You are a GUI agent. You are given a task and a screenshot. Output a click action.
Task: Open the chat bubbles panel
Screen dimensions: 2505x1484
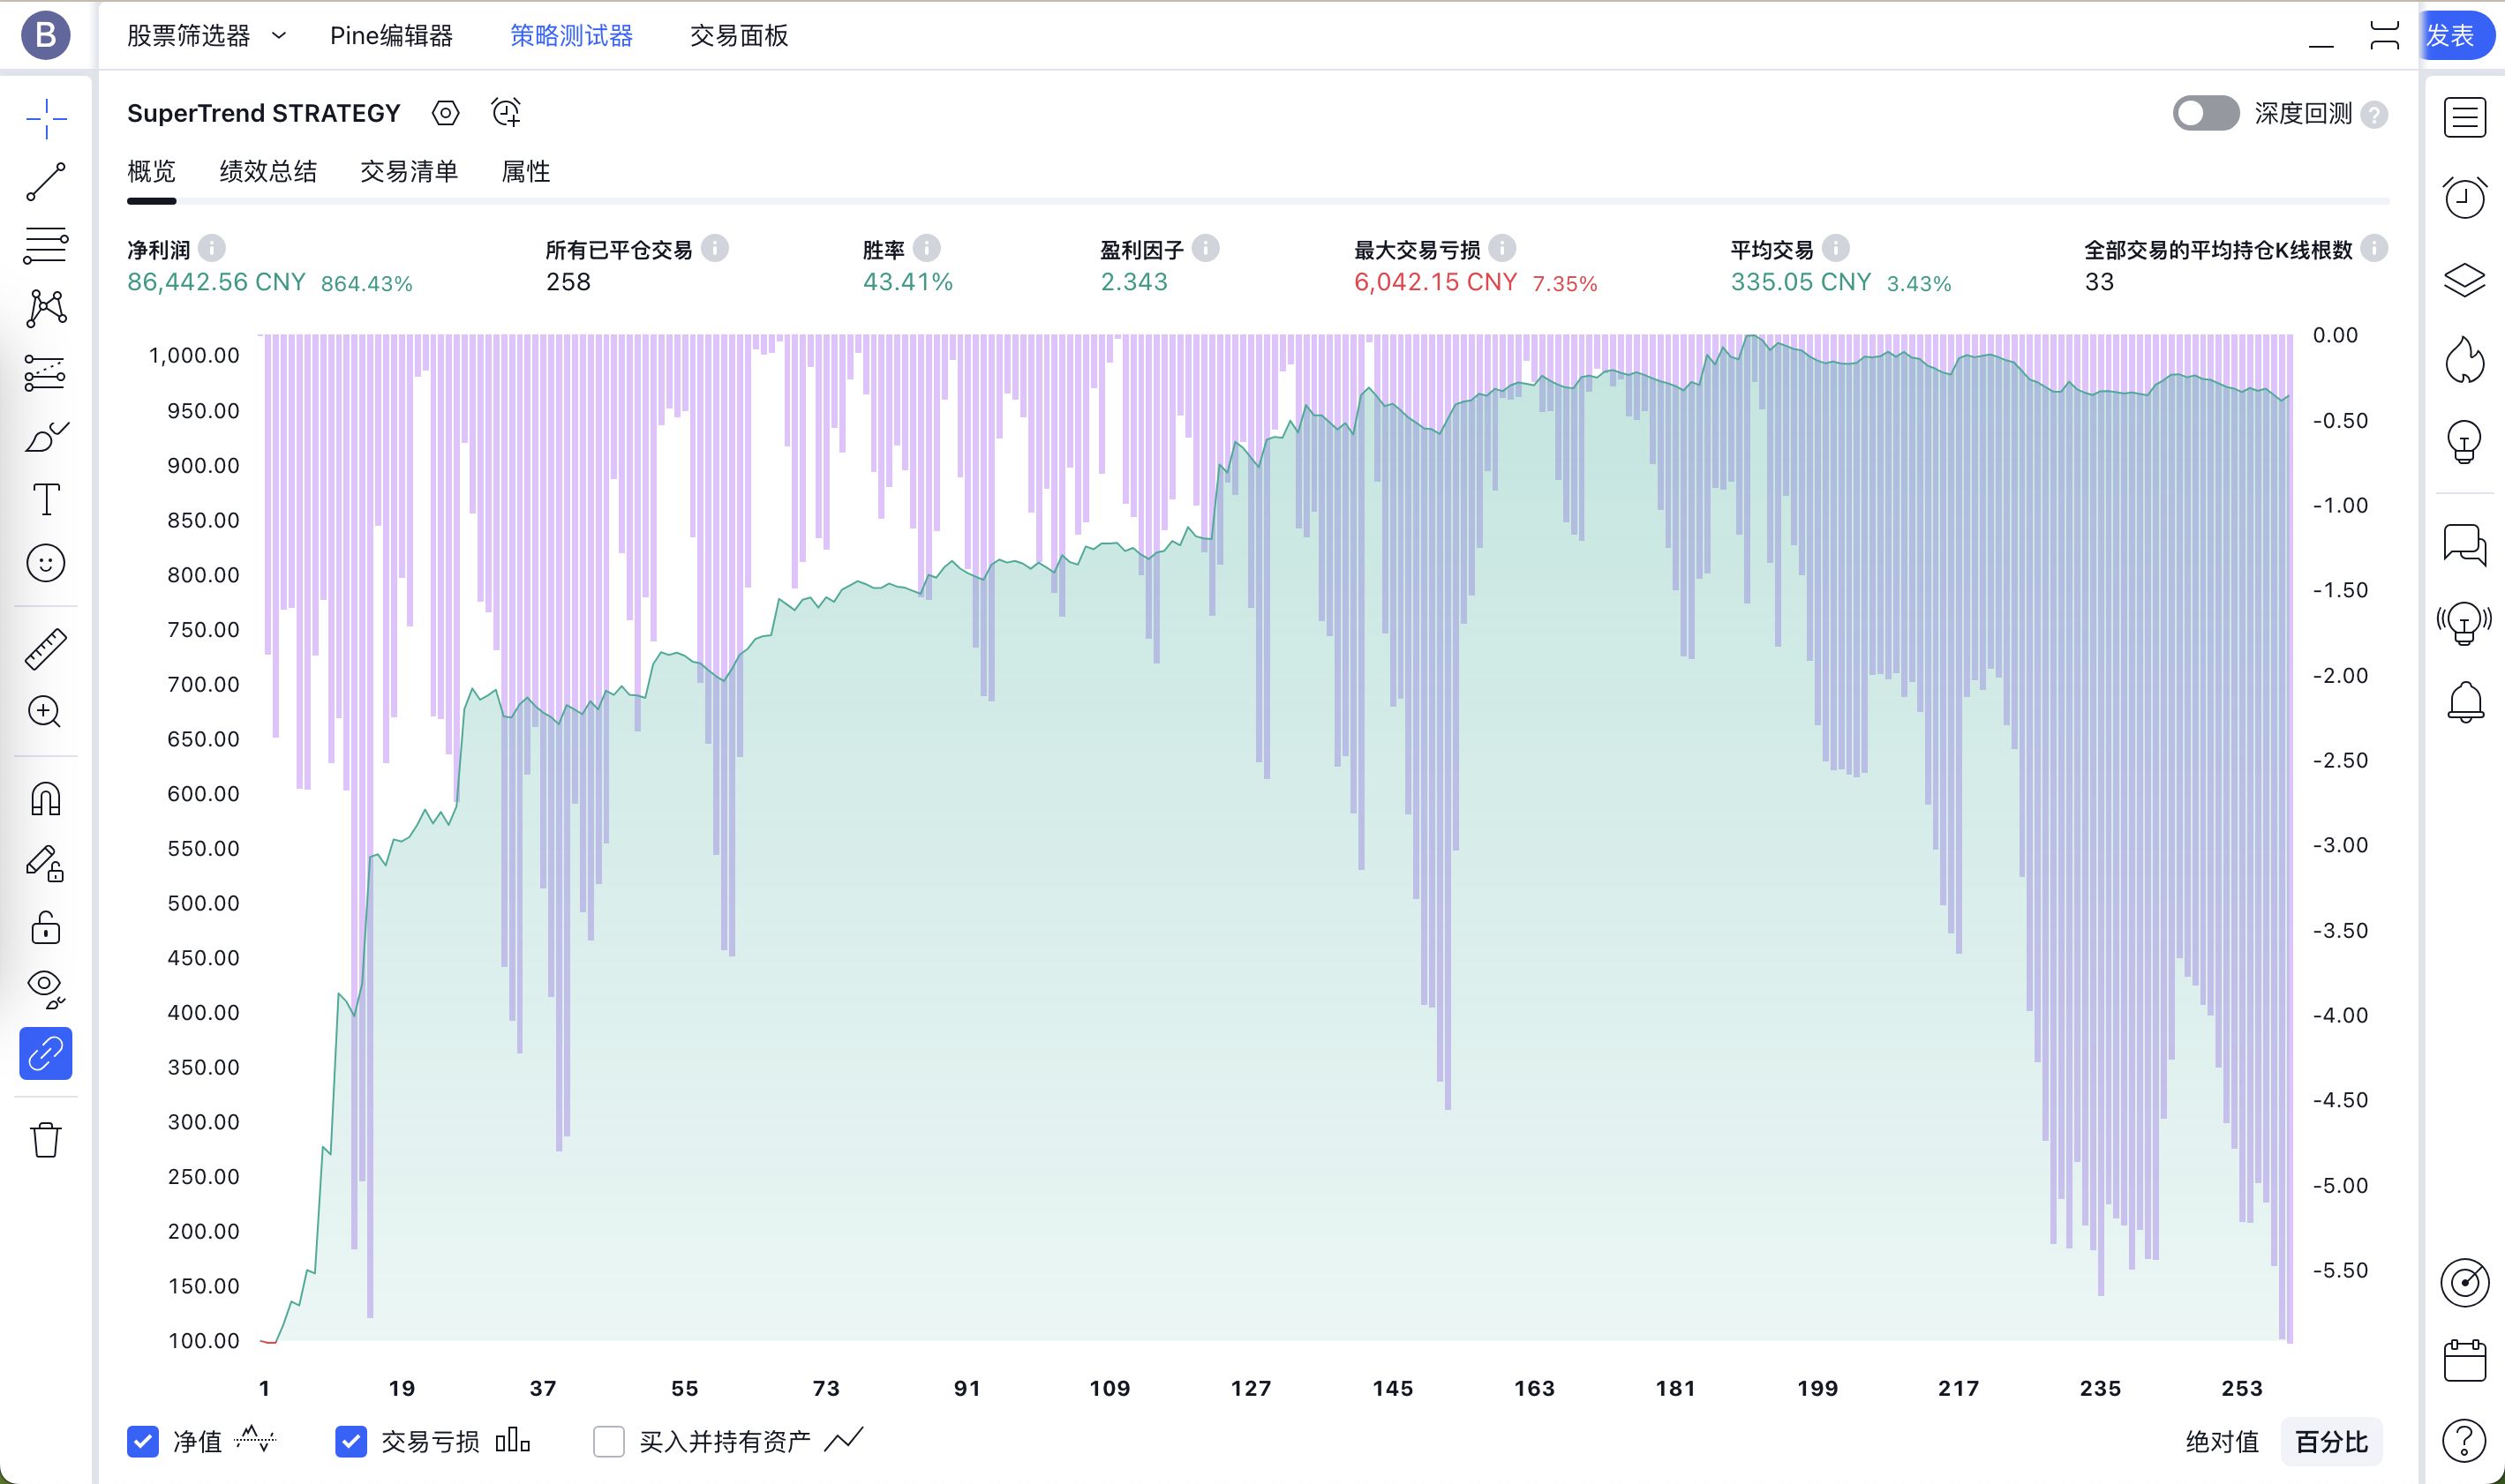click(x=2464, y=545)
